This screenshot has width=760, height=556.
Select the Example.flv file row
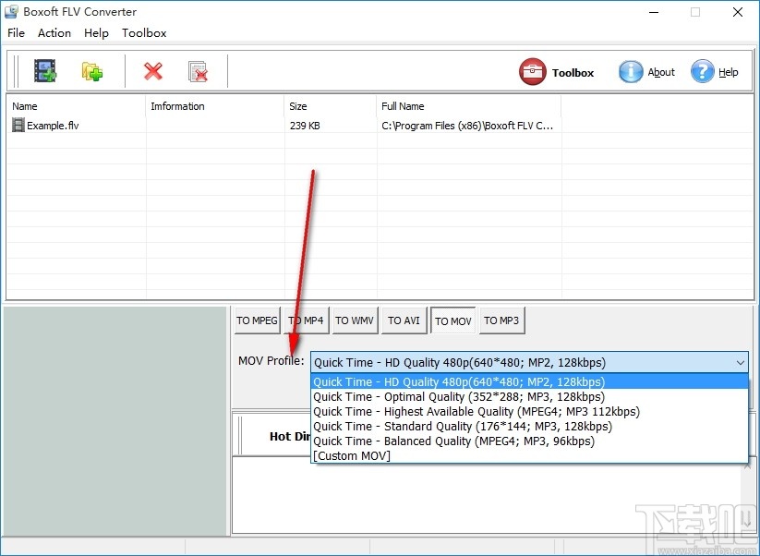pyautogui.click(x=51, y=126)
